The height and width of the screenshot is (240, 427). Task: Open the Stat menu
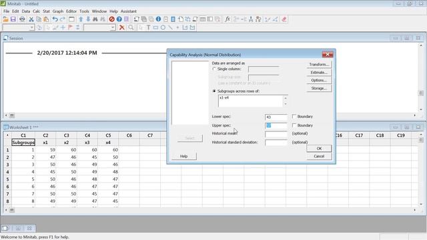coord(46,11)
